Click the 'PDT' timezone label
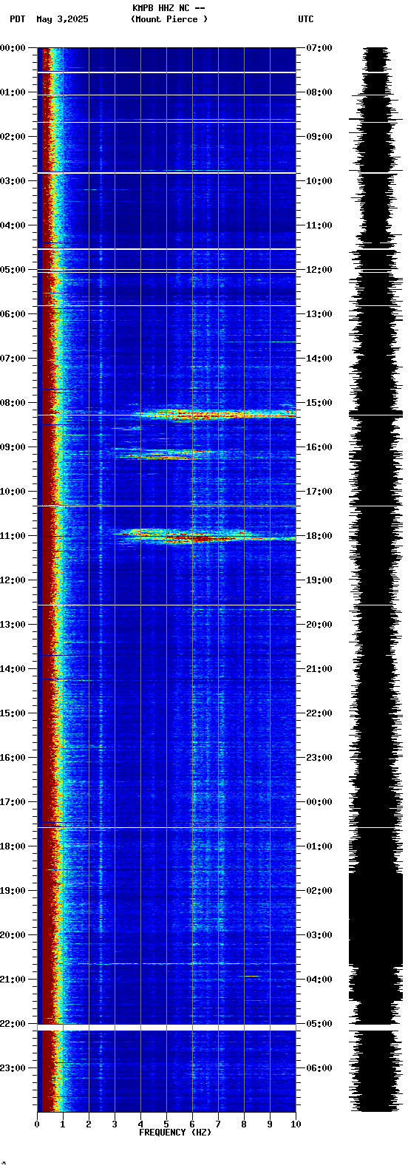Screen dimensions: 408x1171 pos(18,19)
